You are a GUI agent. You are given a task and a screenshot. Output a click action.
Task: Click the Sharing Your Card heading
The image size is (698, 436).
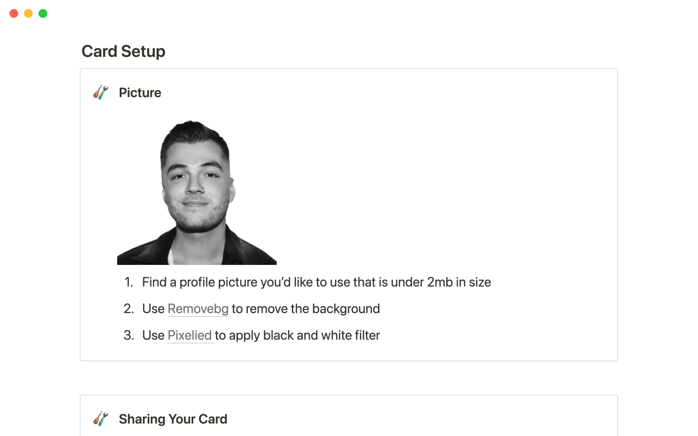173,419
